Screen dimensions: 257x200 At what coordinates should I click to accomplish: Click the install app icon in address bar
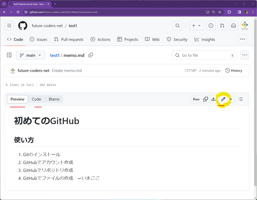pyautogui.click(x=208, y=12)
